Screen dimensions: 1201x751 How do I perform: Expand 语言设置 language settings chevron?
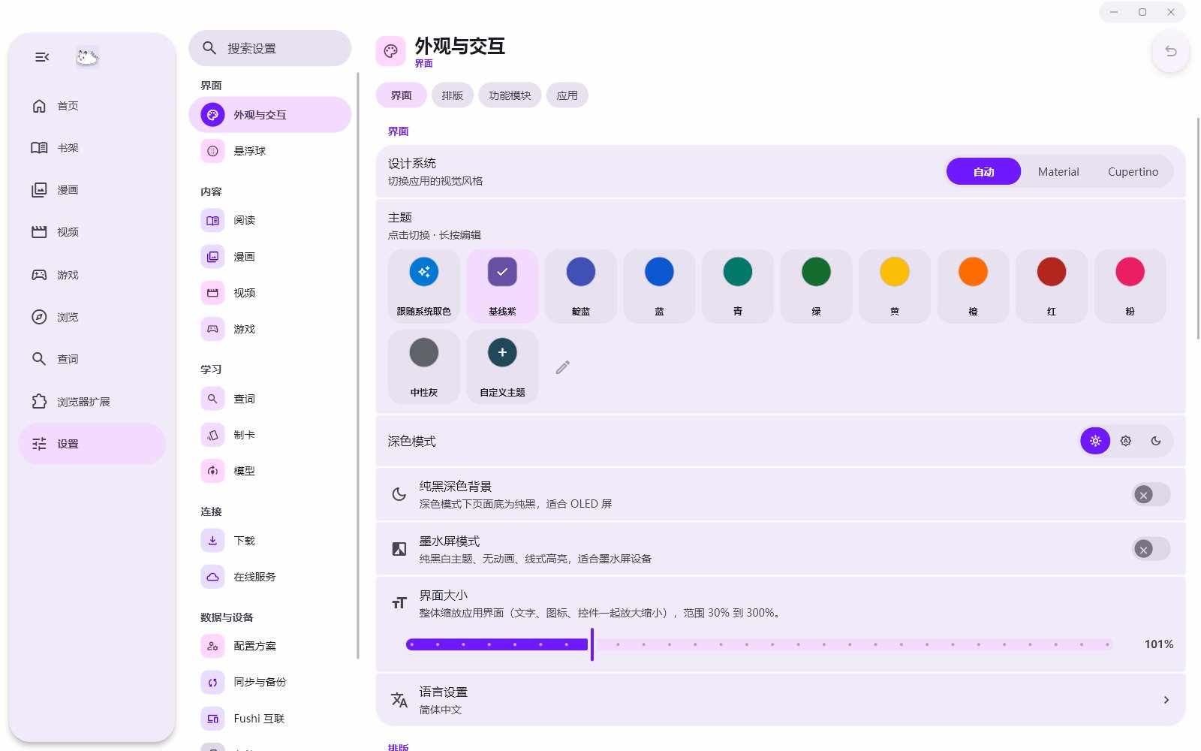[x=1166, y=700]
